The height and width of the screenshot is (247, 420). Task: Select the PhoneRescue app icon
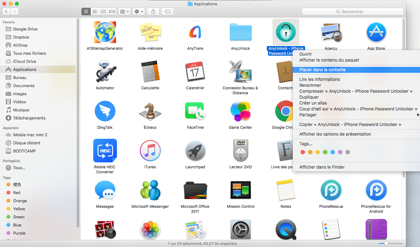[331, 190]
